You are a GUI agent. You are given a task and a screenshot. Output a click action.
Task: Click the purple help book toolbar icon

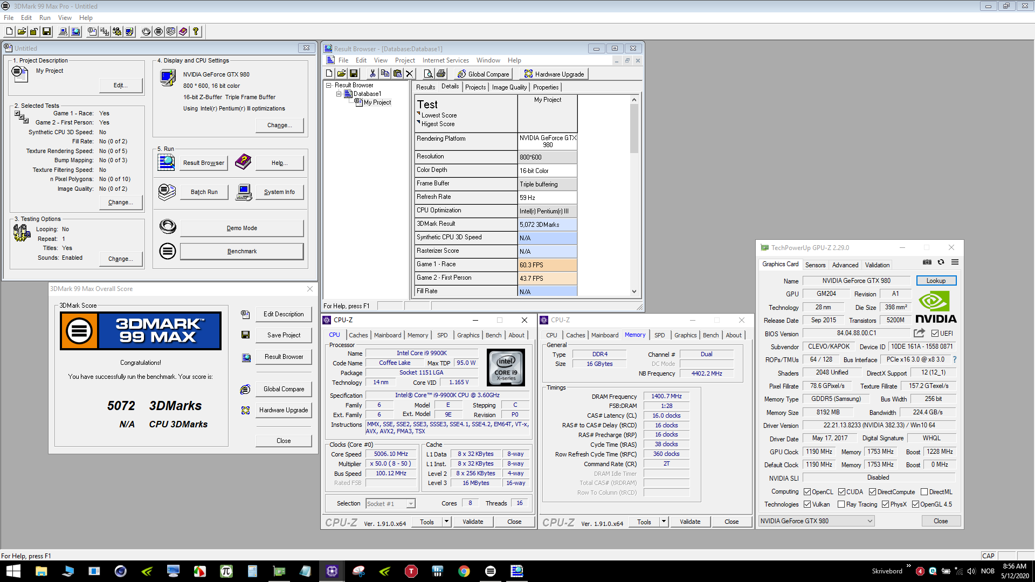(x=183, y=32)
